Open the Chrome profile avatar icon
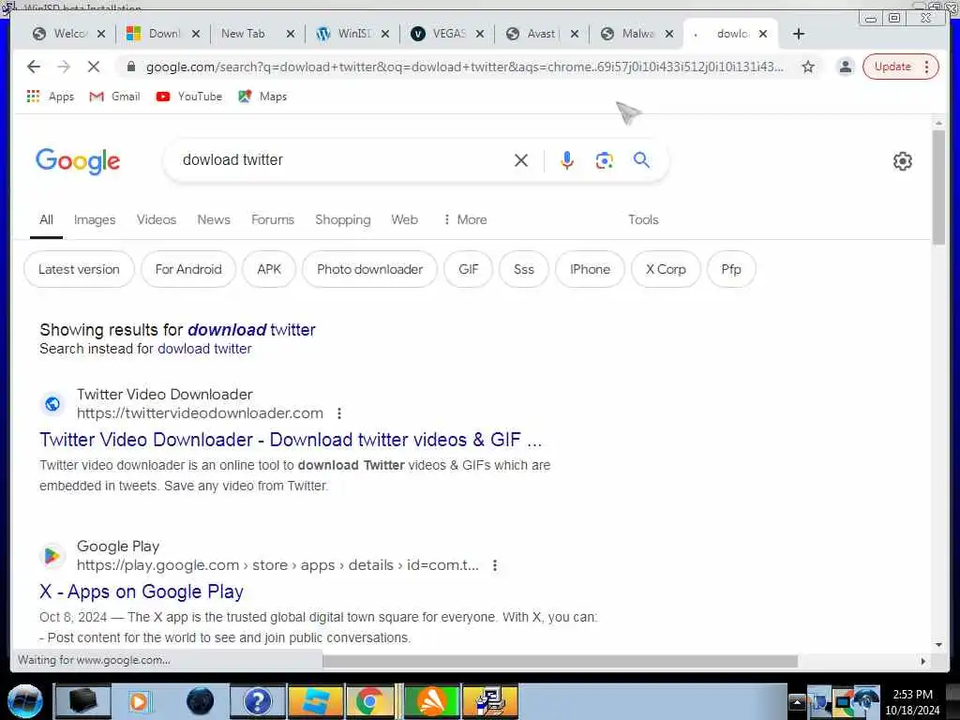 click(x=846, y=67)
